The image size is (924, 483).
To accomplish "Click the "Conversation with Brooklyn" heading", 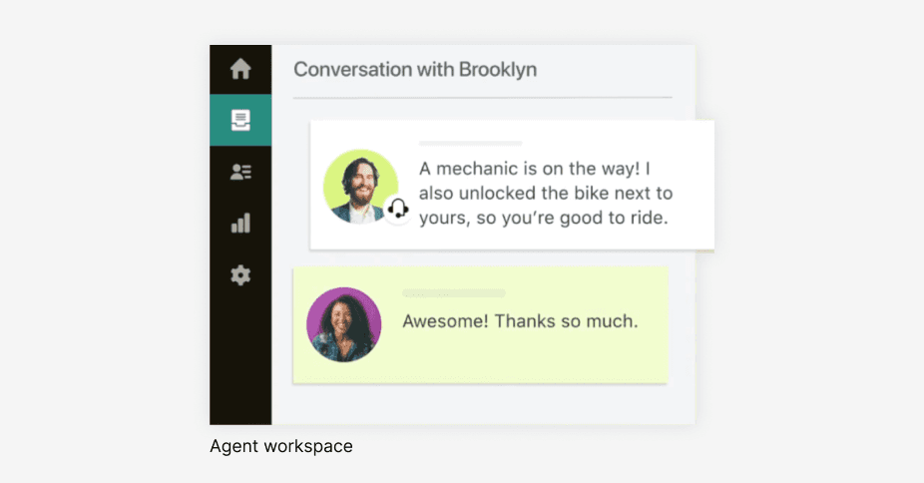I will [415, 70].
